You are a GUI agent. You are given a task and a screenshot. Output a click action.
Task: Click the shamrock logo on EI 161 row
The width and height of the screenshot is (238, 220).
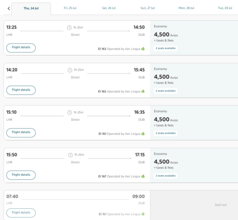pos(143,134)
